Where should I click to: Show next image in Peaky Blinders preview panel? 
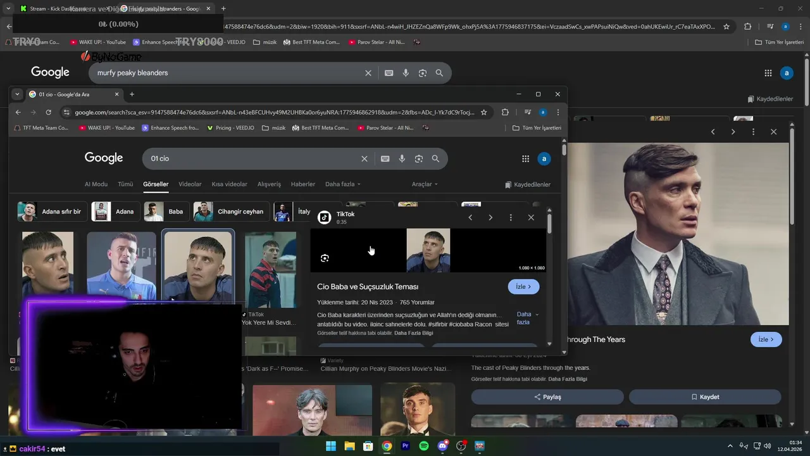pyautogui.click(x=733, y=132)
